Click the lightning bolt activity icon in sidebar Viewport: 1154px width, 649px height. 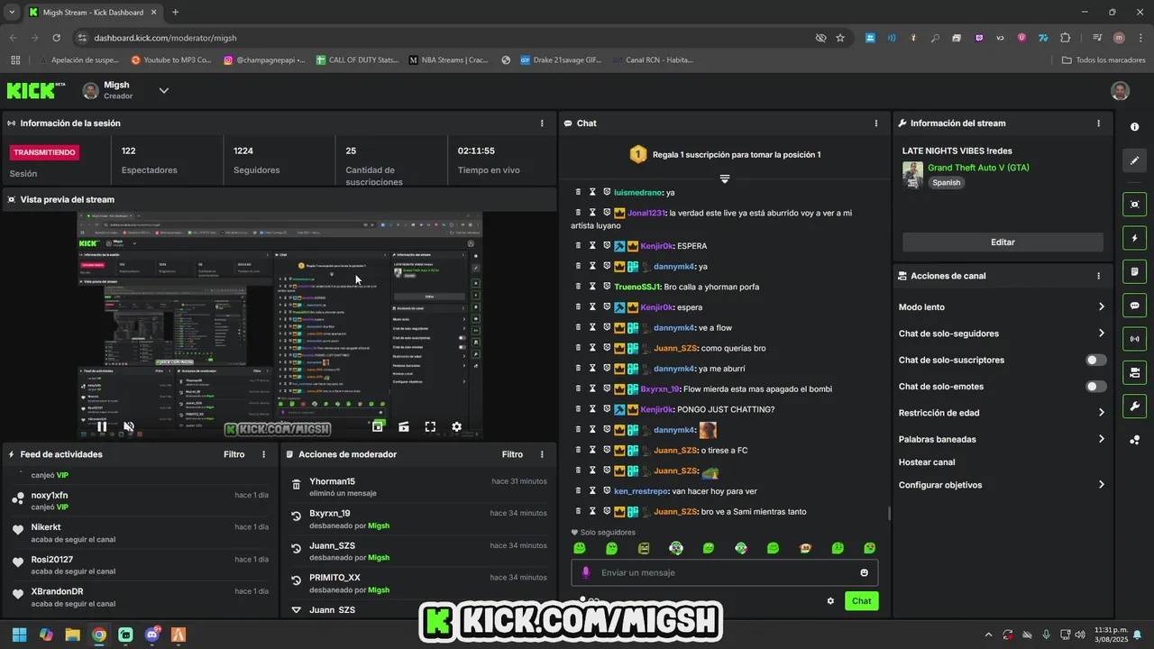(x=1135, y=238)
